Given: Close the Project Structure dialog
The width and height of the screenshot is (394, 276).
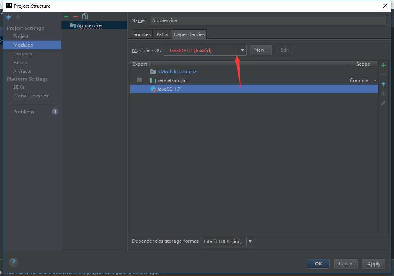Looking at the screenshot, I should tap(385, 6).
